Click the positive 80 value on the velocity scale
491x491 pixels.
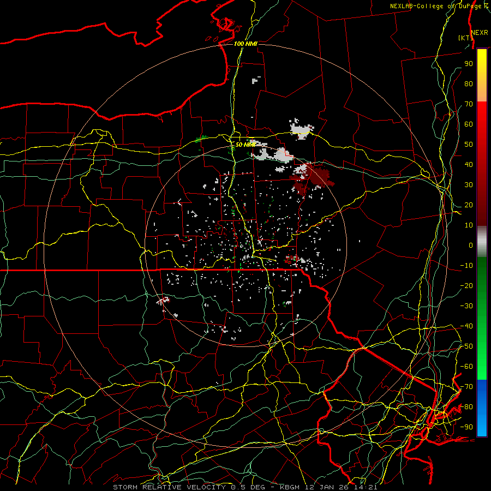469,83
